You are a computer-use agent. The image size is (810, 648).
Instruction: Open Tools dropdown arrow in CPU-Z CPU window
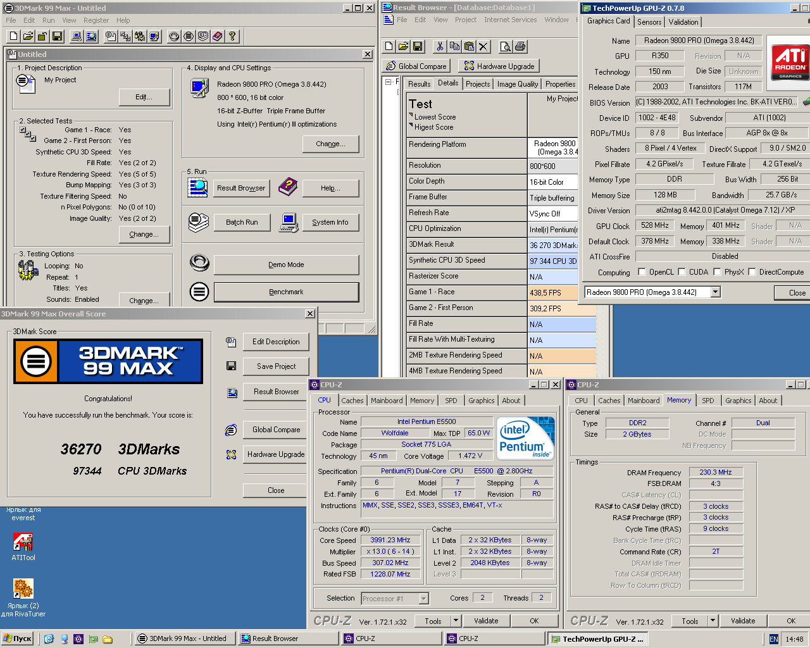(x=455, y=621)
